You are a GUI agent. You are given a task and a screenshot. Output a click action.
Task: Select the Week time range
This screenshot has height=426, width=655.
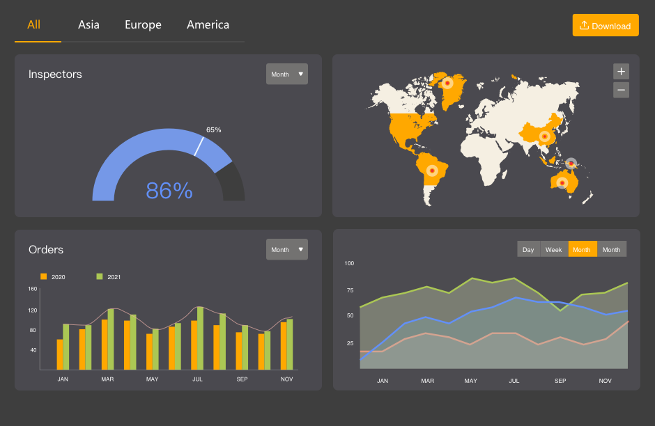(554, 249)
